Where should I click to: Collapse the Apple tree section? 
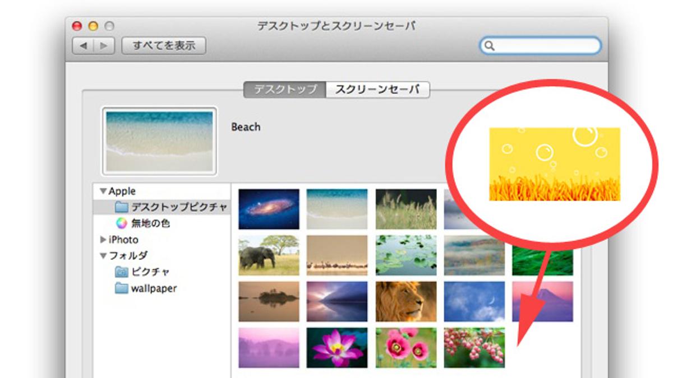[x=103, y=192]
